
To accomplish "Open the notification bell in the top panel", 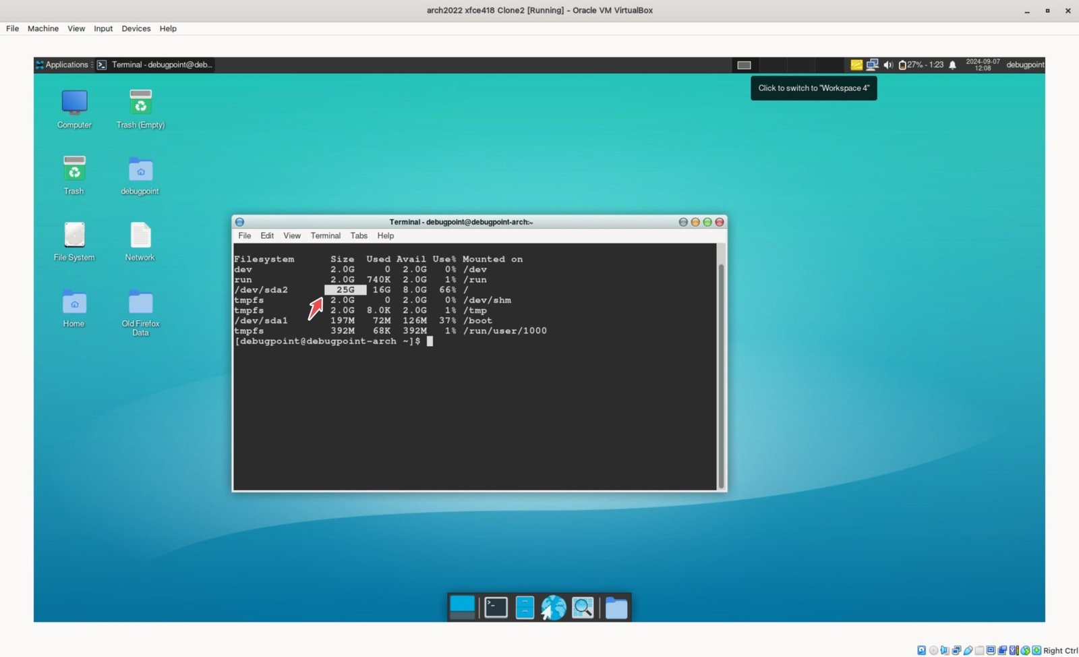I will click(x=952, y=65).
